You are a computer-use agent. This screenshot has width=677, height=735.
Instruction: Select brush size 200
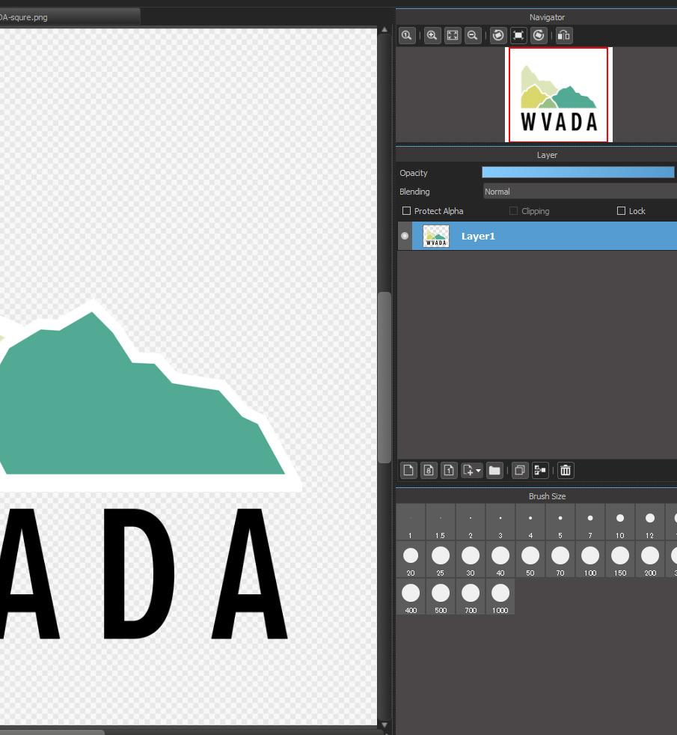(650, 560)
